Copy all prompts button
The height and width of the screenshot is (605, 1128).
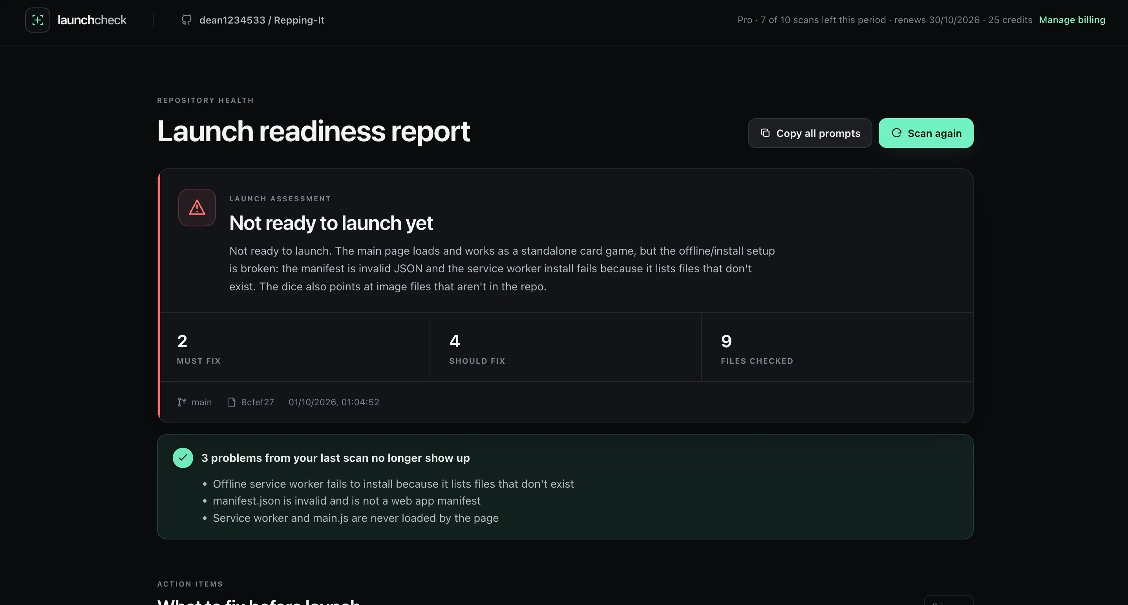pos(810,133)
